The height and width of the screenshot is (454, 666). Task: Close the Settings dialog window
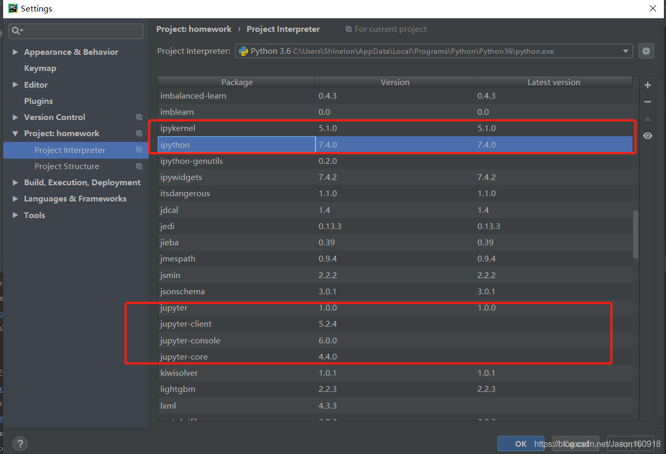point(652,8)
